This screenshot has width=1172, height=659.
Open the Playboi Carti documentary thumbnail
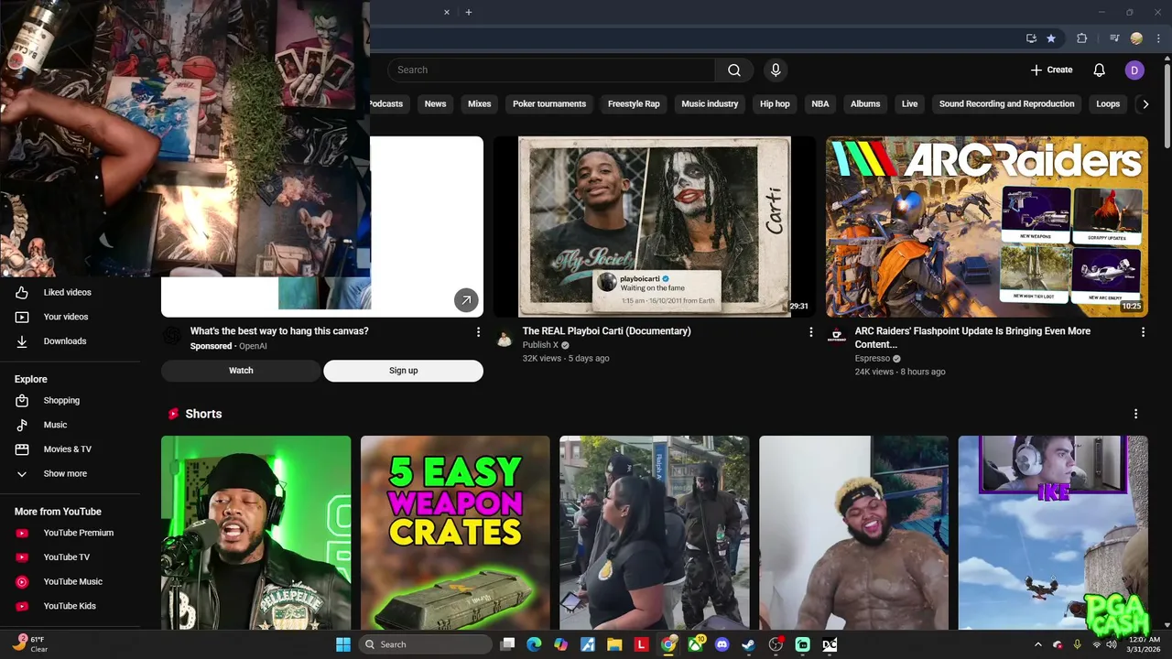pos(655,227)
